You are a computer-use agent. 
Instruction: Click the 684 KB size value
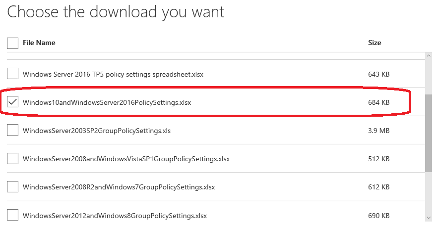(378, 103)
